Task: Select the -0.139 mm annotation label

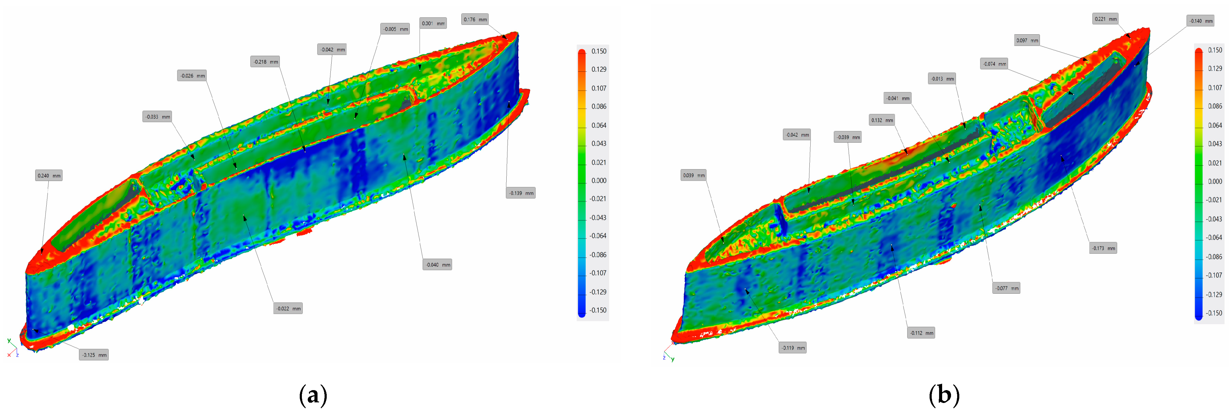Action: 521,193
